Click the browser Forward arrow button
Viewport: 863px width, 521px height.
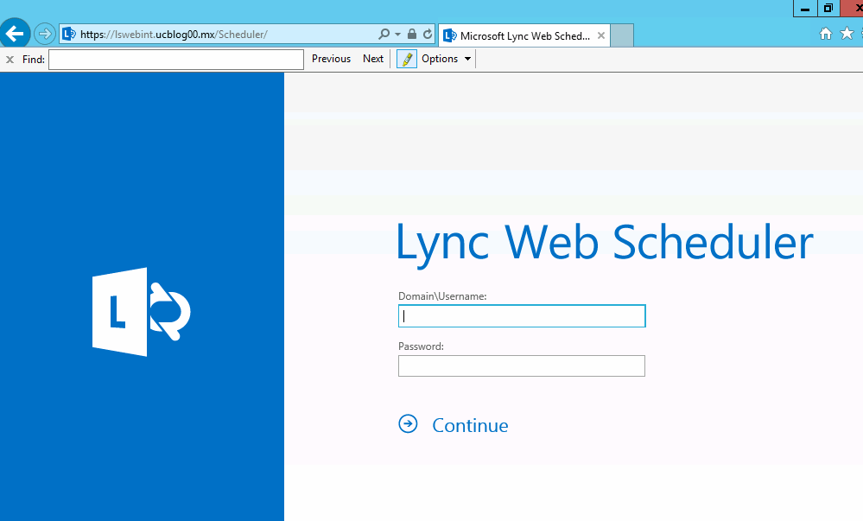(45, 35)
